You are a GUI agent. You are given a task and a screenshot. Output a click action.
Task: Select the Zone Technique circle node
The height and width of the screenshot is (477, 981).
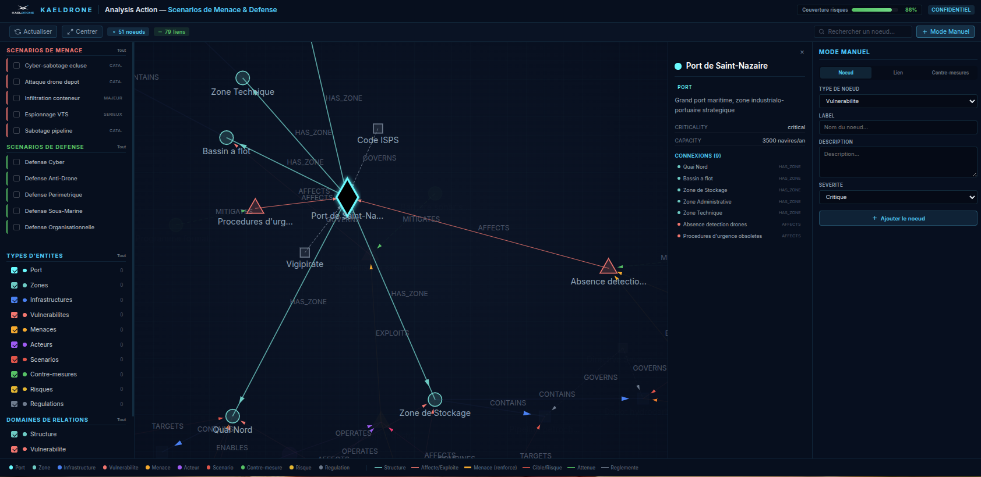[x=243, y=78]
